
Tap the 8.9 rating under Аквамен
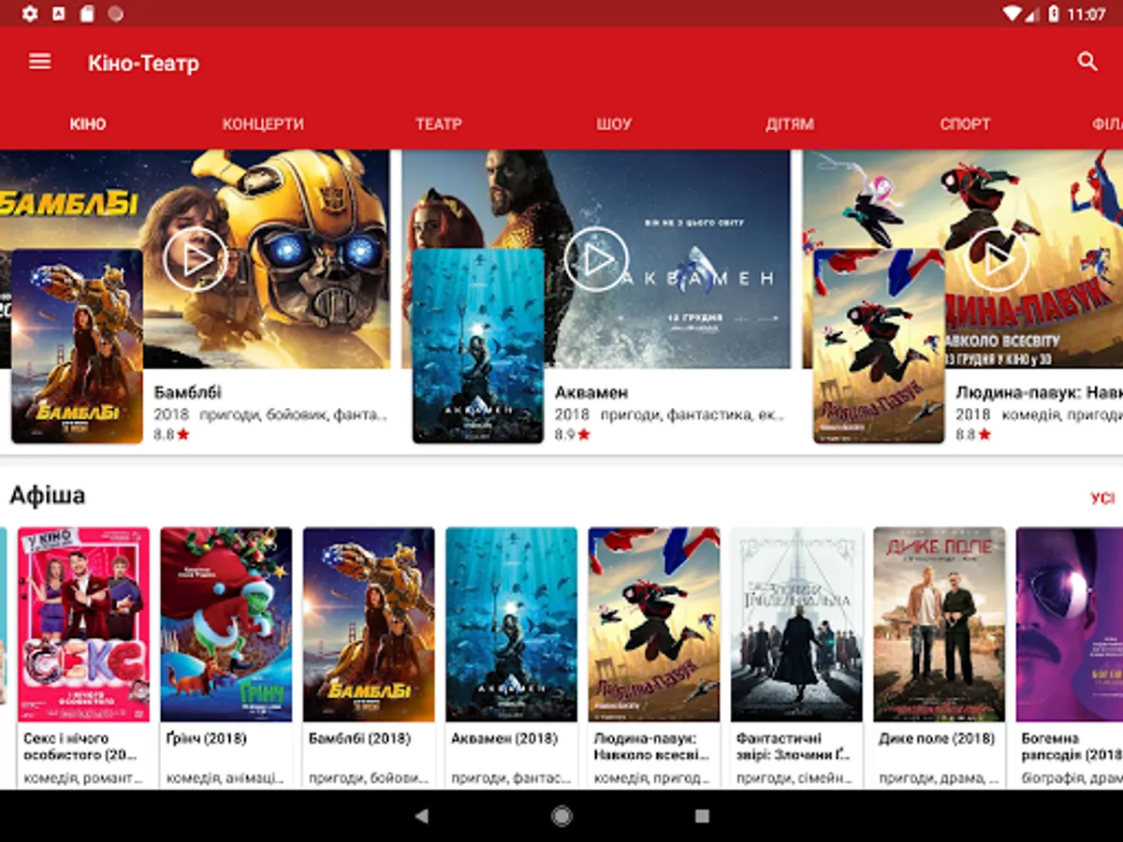click(573, 434)
